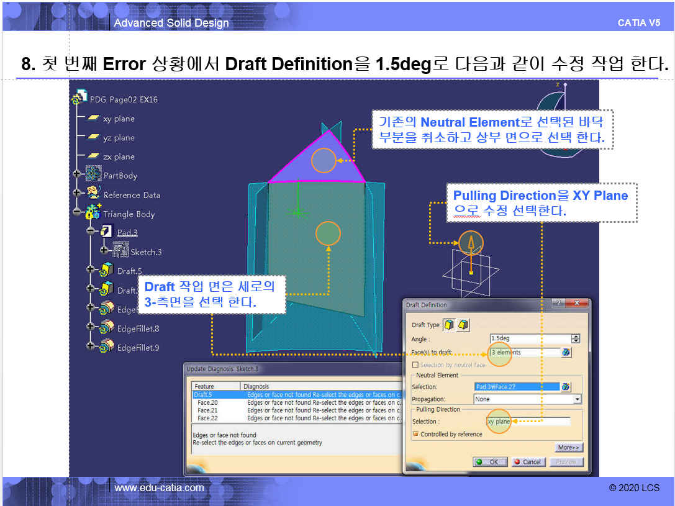Click the PartBody icon in the tree
675x506 pixels.
(93, 175)
